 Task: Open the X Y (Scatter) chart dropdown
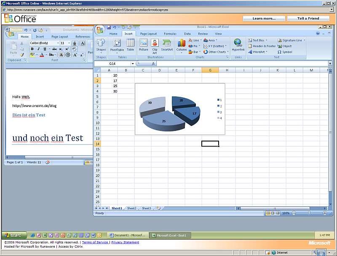pyautogui.click(x=215, y=46)
